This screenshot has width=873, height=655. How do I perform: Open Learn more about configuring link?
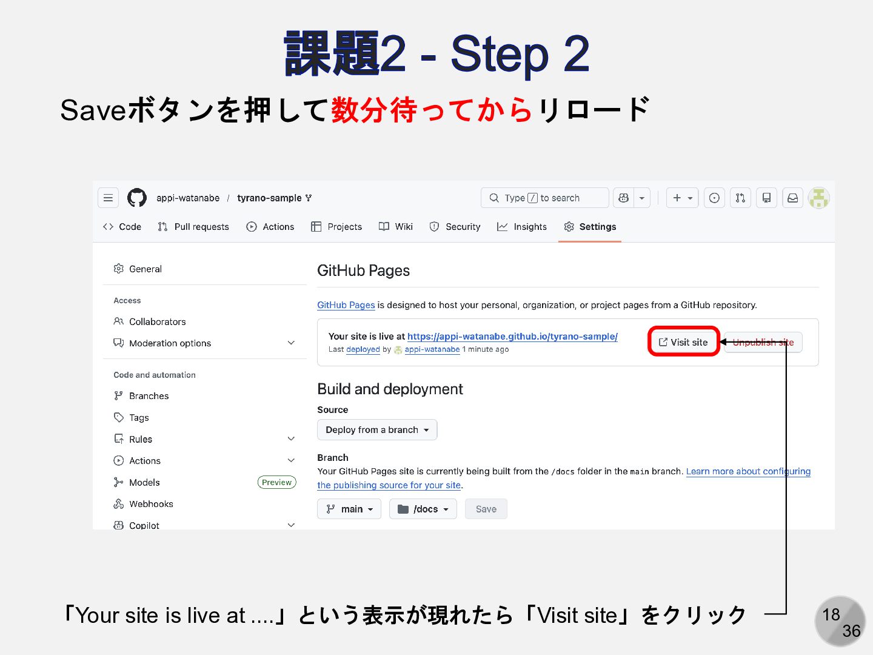(x=748, y=471)
